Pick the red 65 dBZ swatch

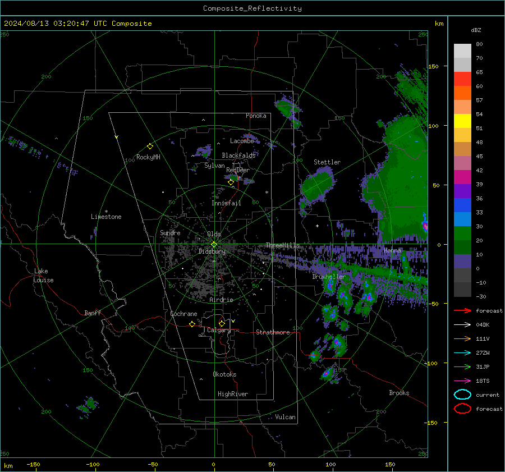462,79
